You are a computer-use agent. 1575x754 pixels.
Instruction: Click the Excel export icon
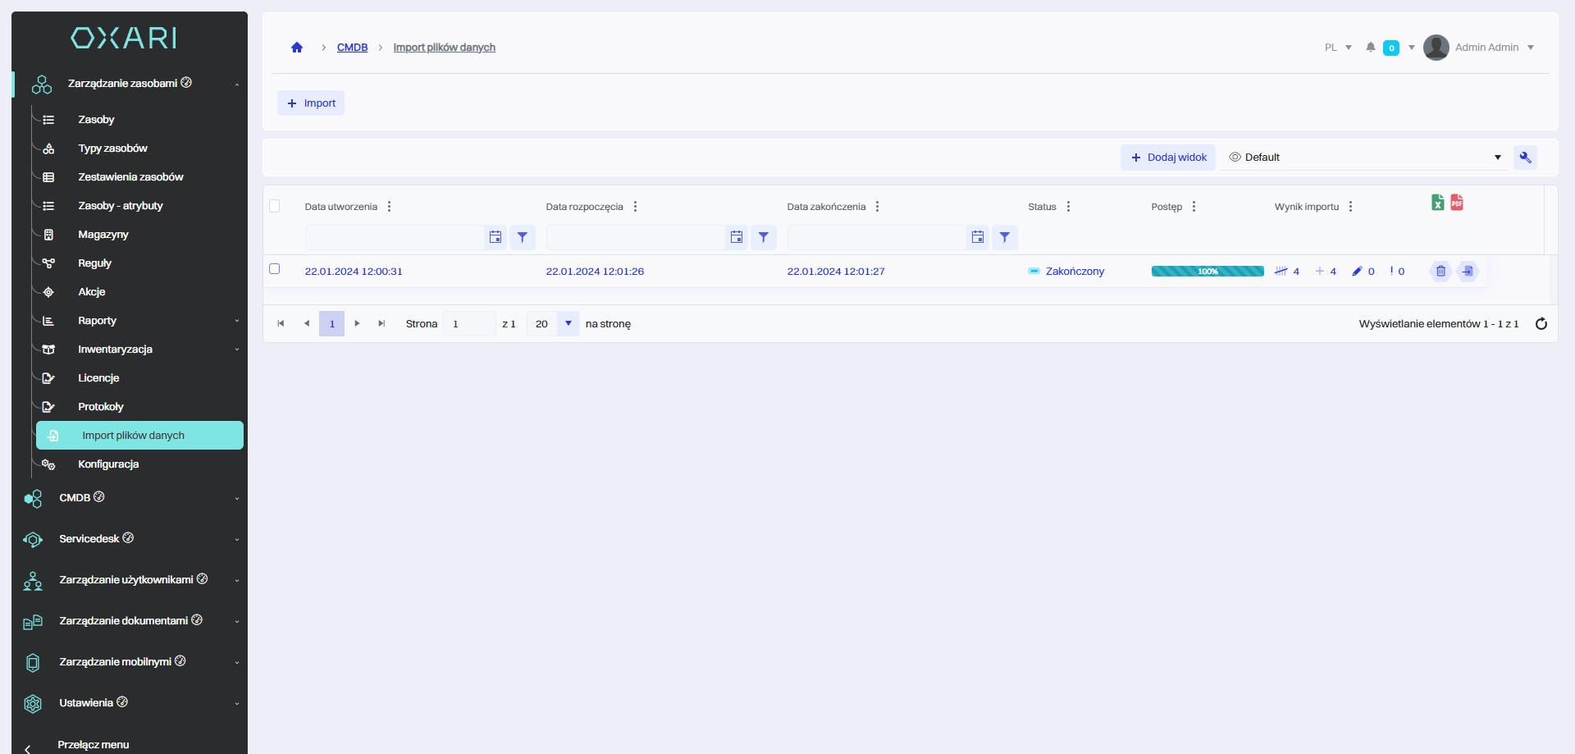pyautogui.click(x=1437, y=203)
